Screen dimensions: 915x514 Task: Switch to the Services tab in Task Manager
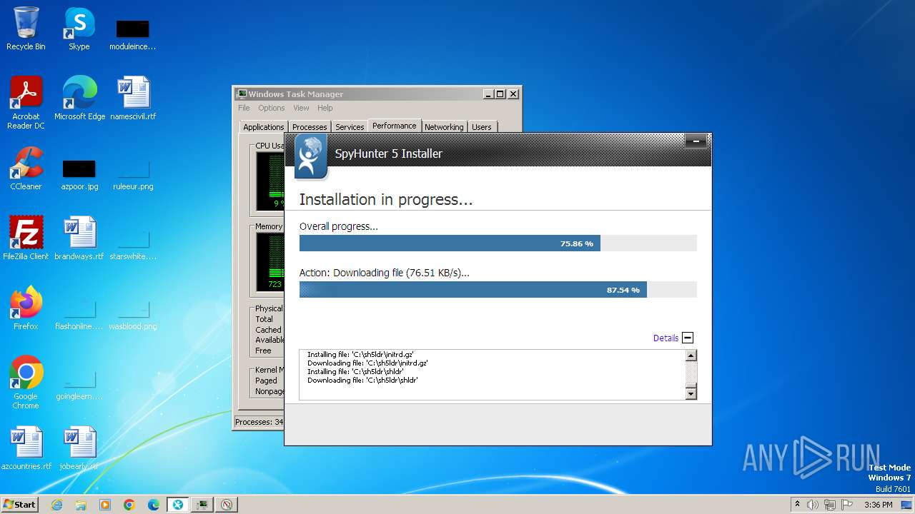[x=350, y=127]
